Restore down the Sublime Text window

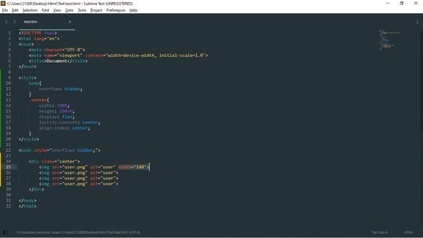pos(401,3)
